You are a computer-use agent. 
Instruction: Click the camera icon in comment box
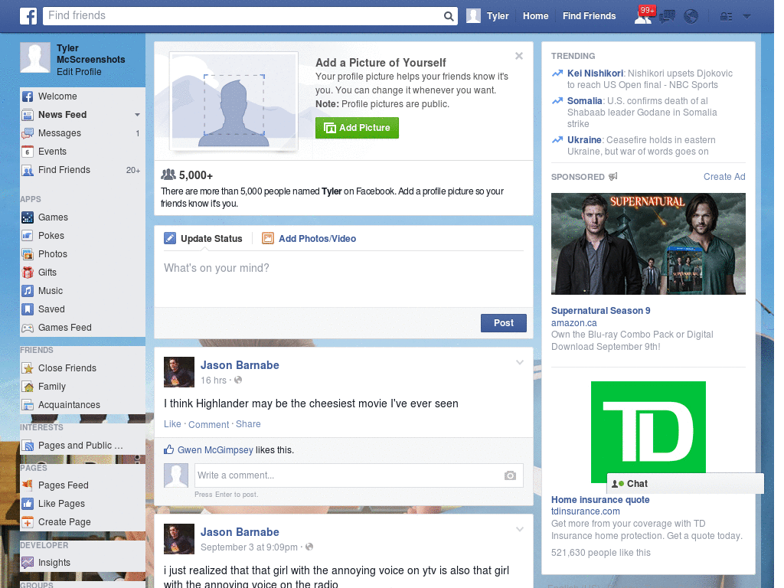click(510, 475)
